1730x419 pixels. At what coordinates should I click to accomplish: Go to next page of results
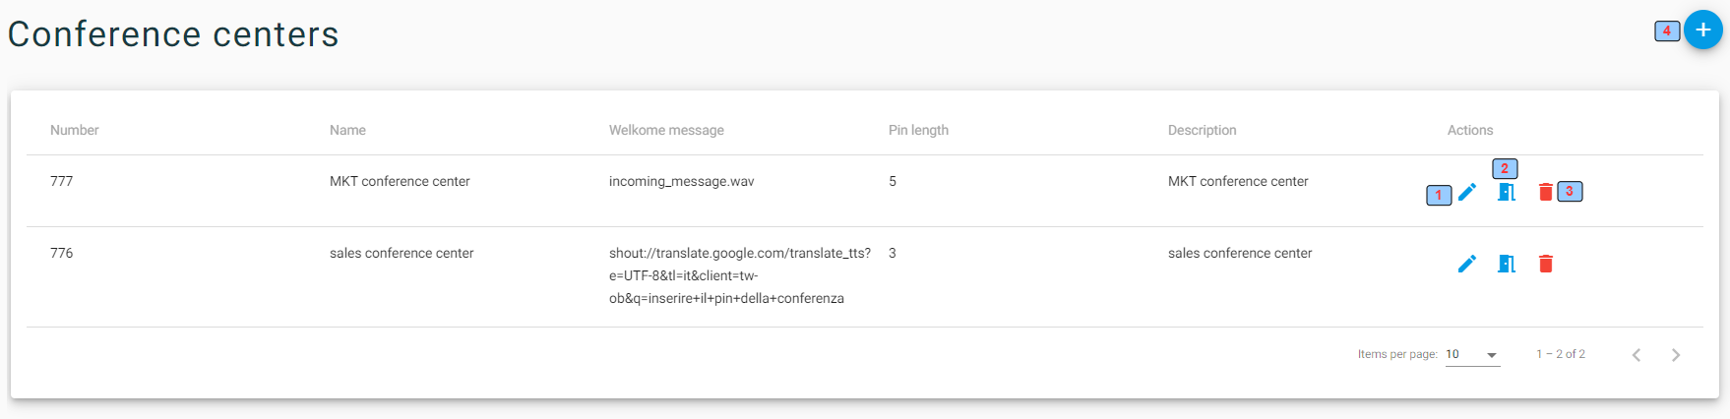[x=1676, y=355]
